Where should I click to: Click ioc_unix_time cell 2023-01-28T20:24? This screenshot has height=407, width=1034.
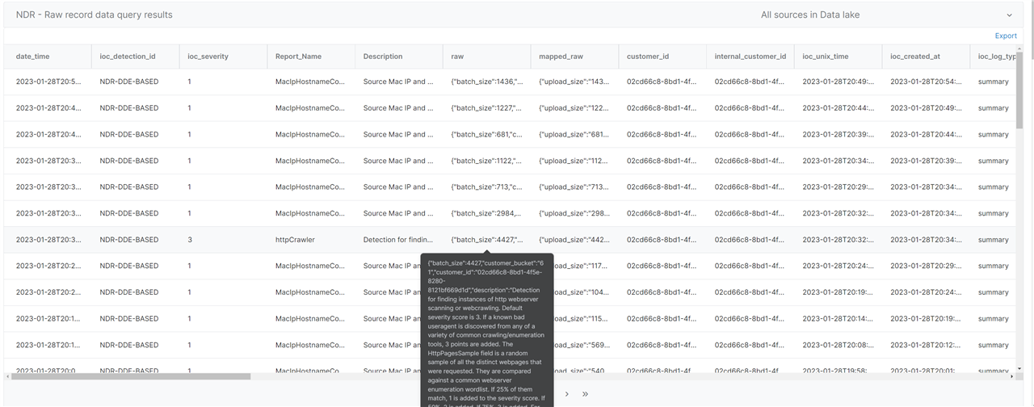tap(838, 266)
